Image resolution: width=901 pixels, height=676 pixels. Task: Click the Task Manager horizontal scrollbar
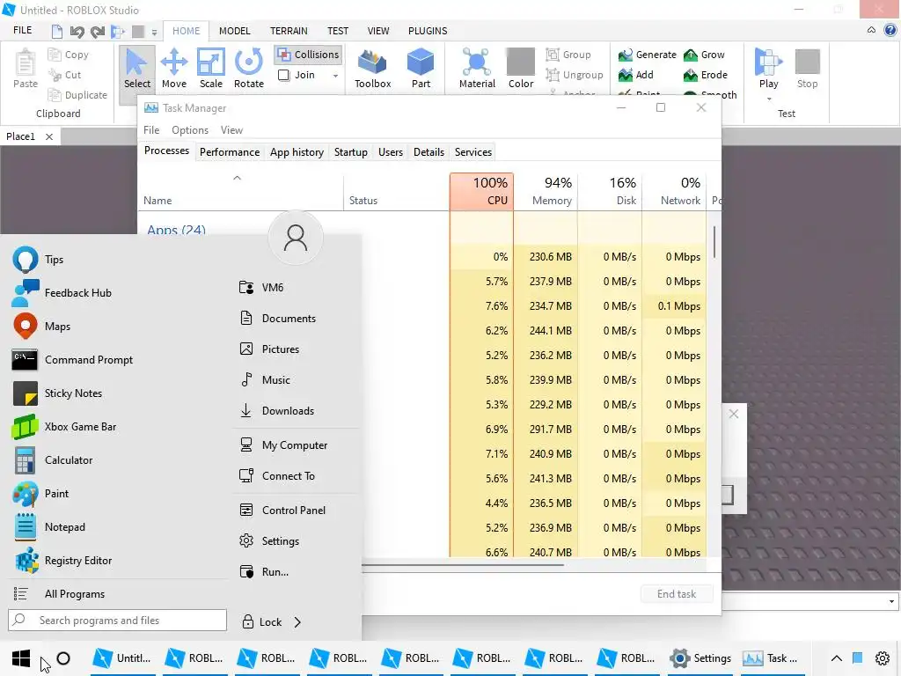click(x=463, y=565)
